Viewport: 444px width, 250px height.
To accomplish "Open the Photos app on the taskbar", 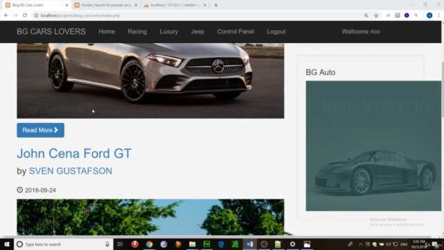I will 307,244.
